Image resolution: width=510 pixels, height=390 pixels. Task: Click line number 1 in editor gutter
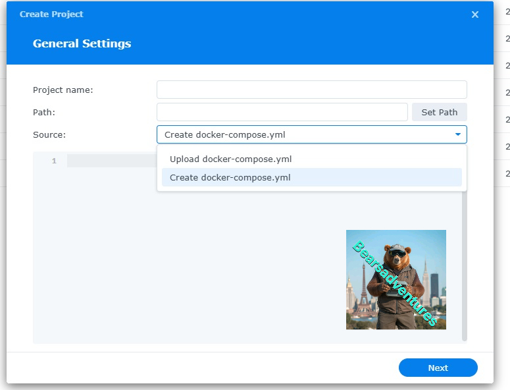54,161
